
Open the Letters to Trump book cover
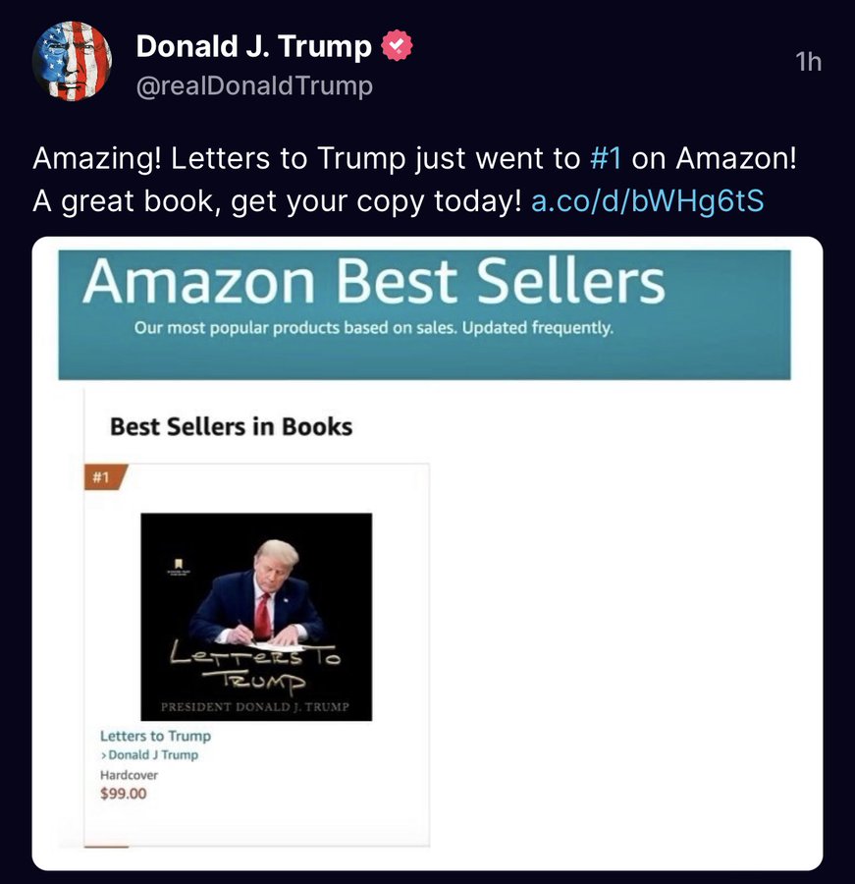(256, 617)
